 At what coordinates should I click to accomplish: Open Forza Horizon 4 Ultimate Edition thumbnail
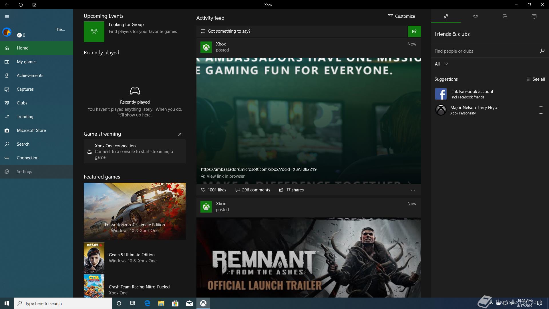tap(135, 211)
